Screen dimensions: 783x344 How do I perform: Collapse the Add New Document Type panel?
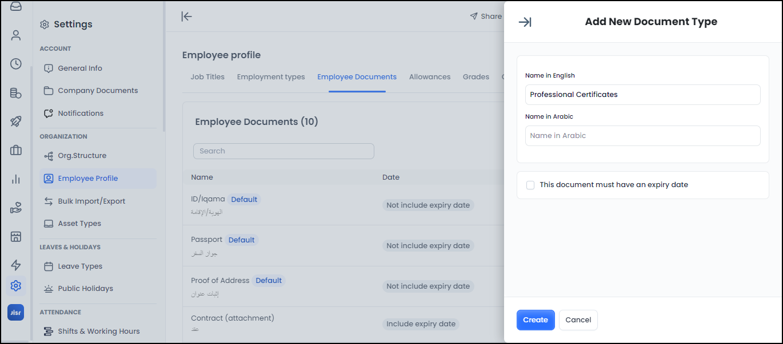[x=524, y=22]
